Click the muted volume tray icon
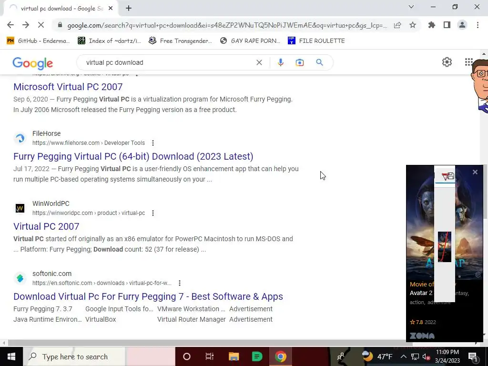The height and width of the screenshot is (366, 488). (426, 356)
